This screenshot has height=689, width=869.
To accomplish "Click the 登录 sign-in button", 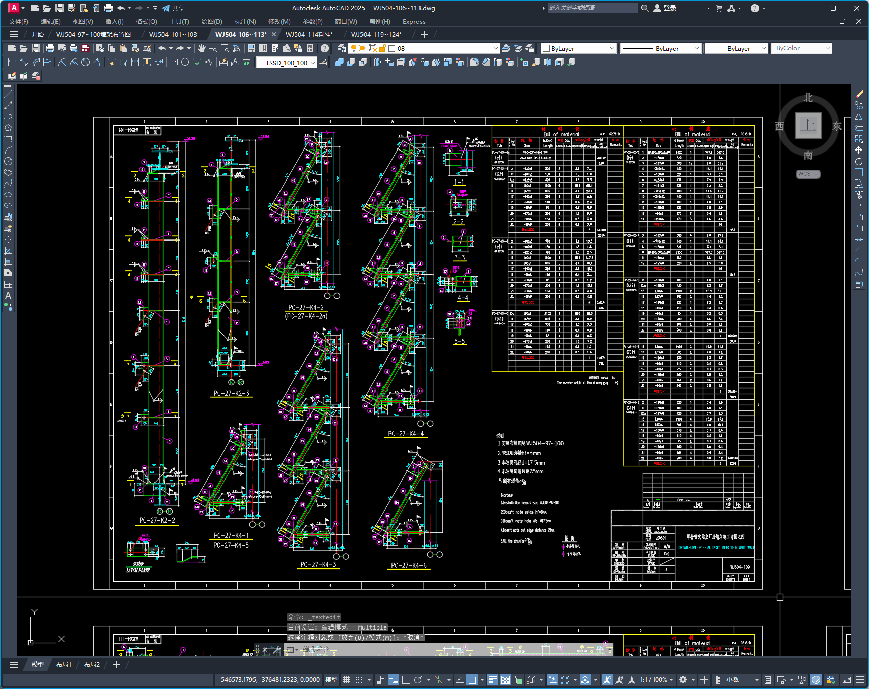I will [665, 8].
